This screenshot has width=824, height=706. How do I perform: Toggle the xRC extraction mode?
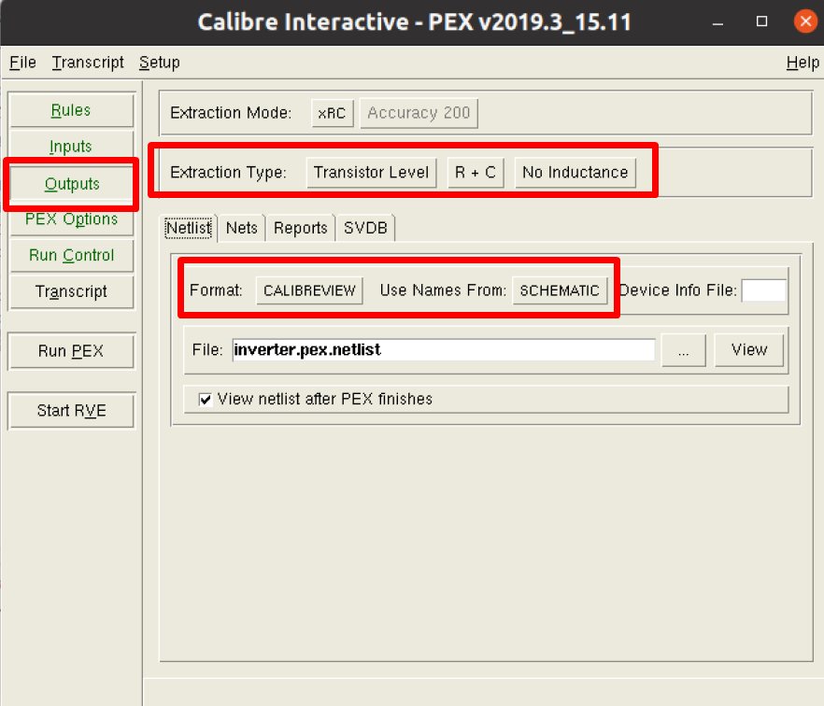click(x=332, y=113)
